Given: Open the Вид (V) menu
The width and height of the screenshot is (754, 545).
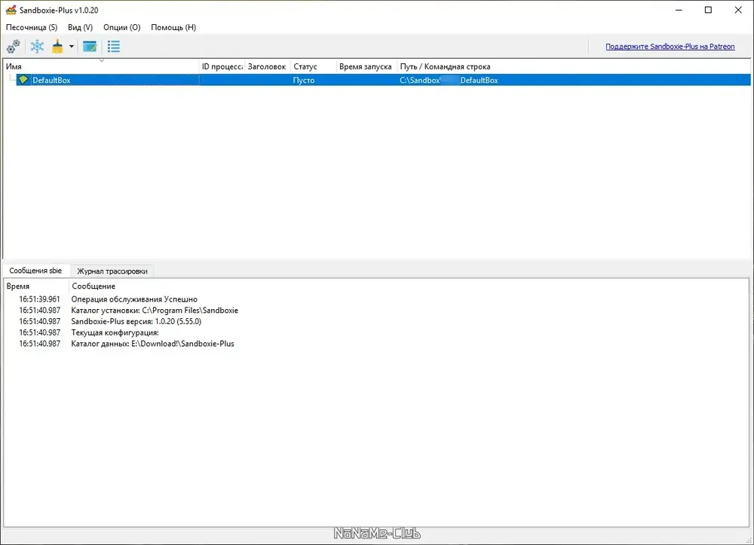Looking at the screenshot, I should pyautogui.click(x=81, y=27).
